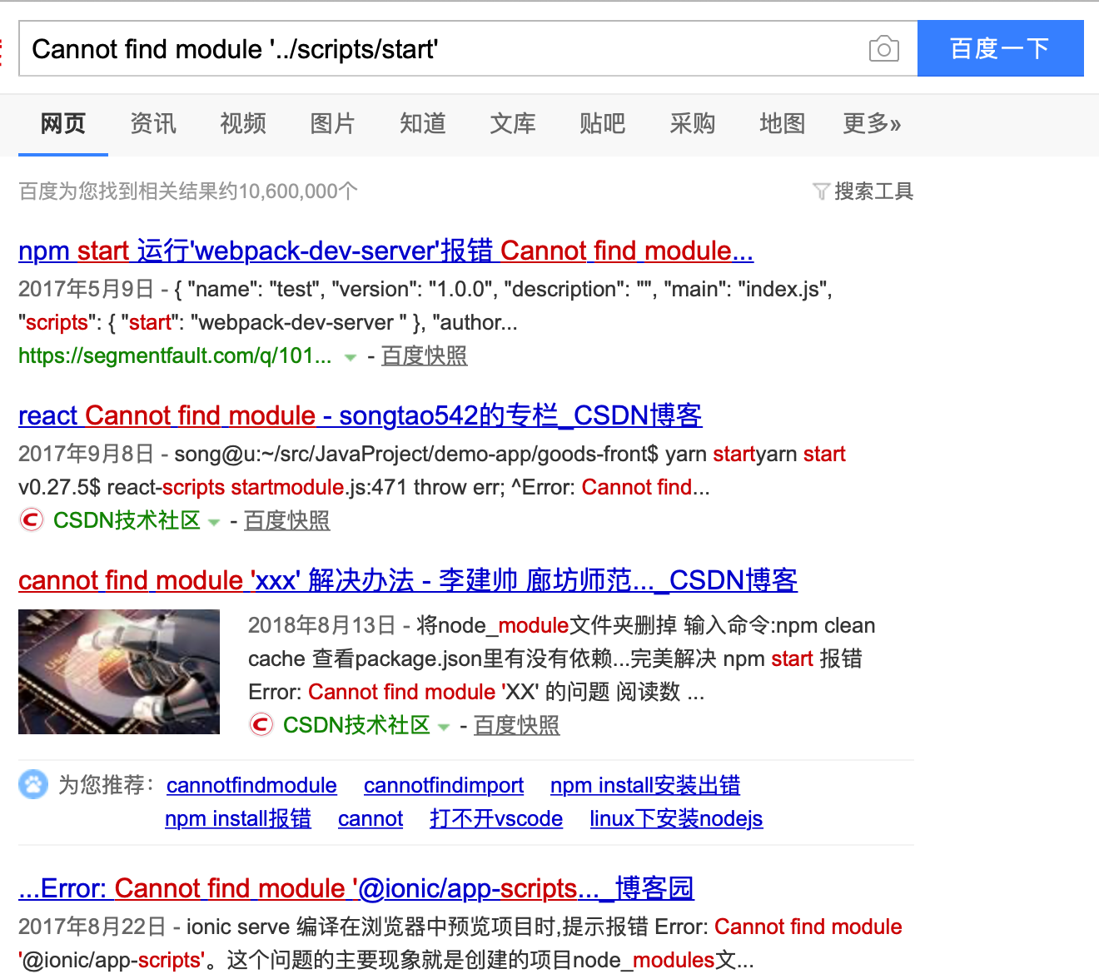Switch to the 图片 tab

[332, 123]
